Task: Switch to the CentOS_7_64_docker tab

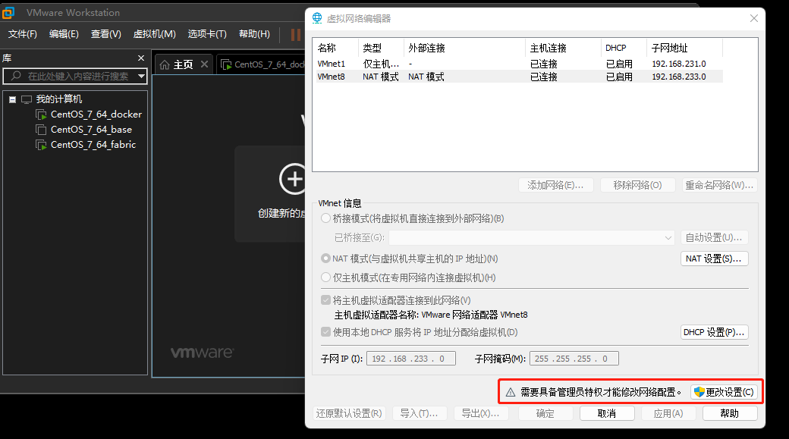Action: [262, 64]
